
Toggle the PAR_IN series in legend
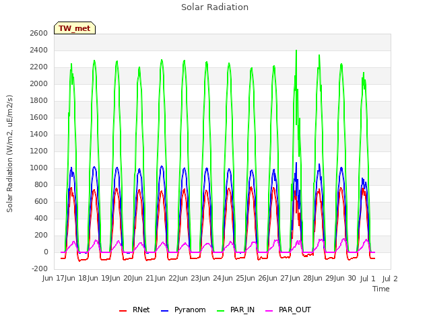(x=236, y=310)
